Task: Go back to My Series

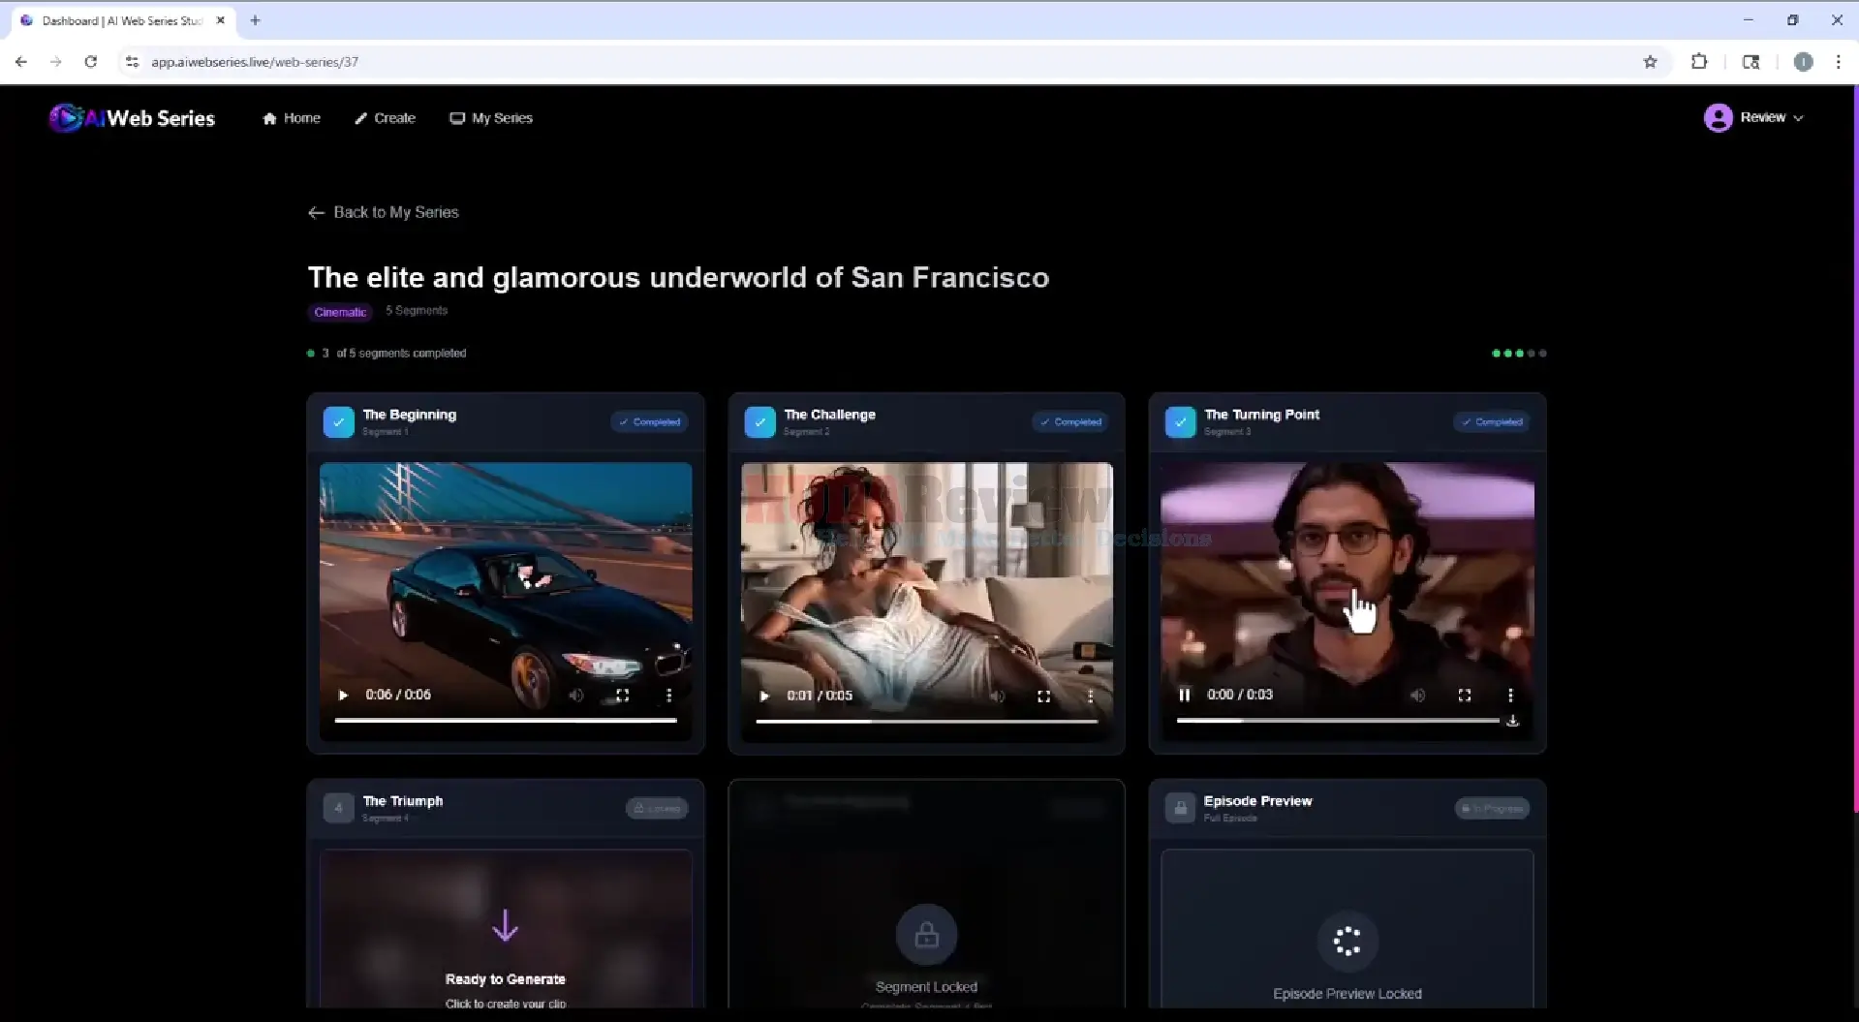Action: coord(383,212)
